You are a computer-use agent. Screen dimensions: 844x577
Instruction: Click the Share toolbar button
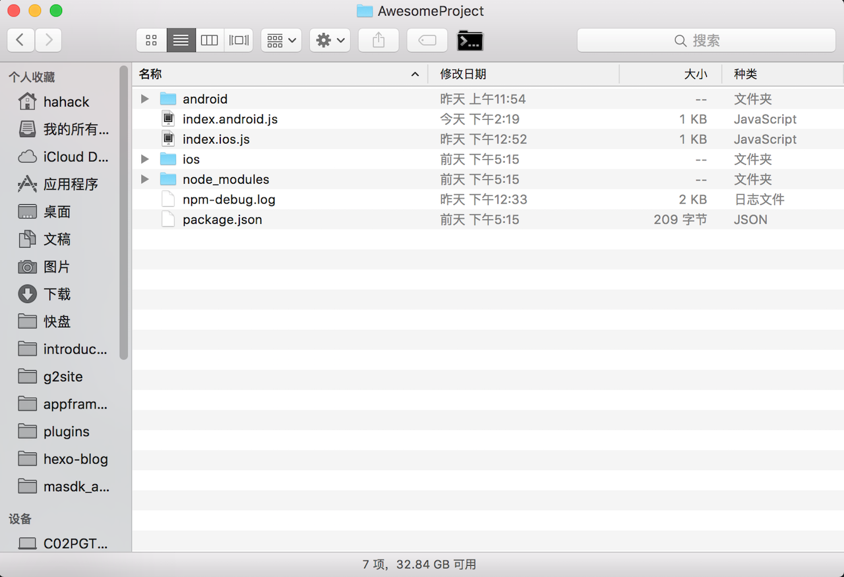(x=378, y=40)
